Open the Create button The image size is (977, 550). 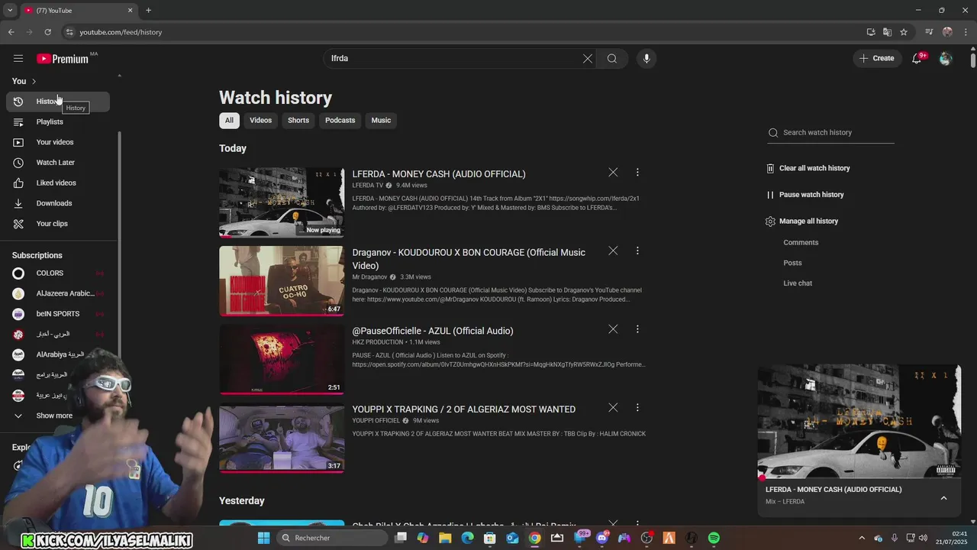tap(877, 58)
